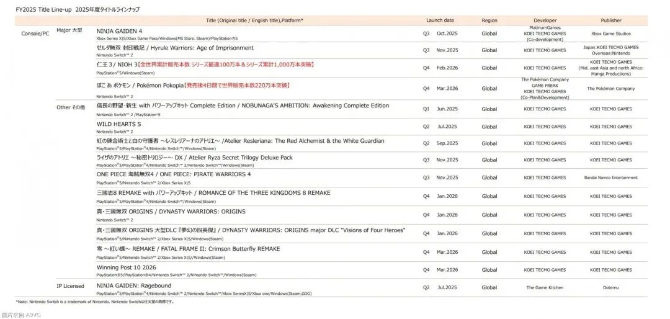Select the 'Jul.2025' launch date of WILD HEARTS S
This screenshot has width=670, height=319.
447,127
